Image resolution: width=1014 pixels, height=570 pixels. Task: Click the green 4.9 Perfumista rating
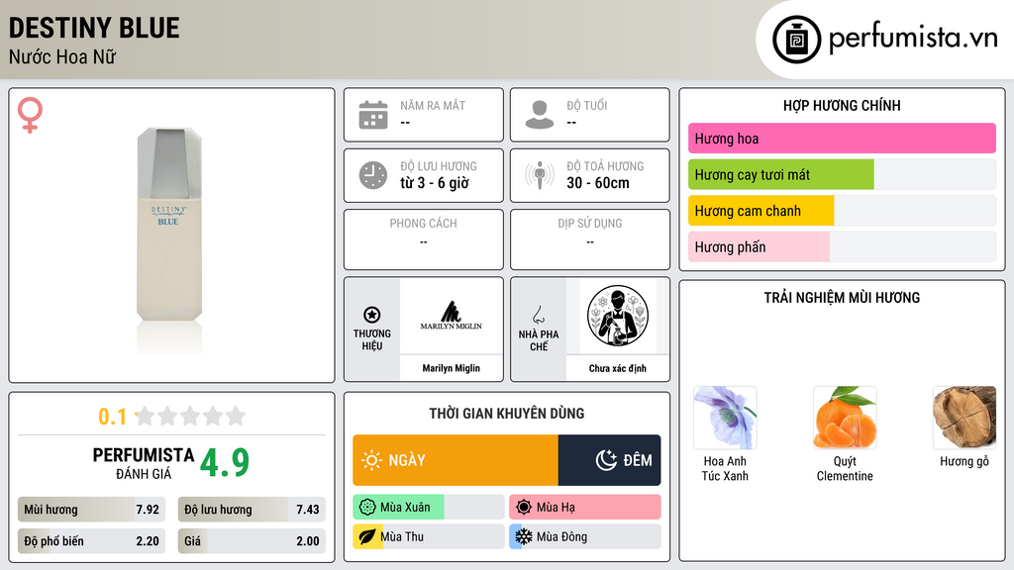pos(225,462)
